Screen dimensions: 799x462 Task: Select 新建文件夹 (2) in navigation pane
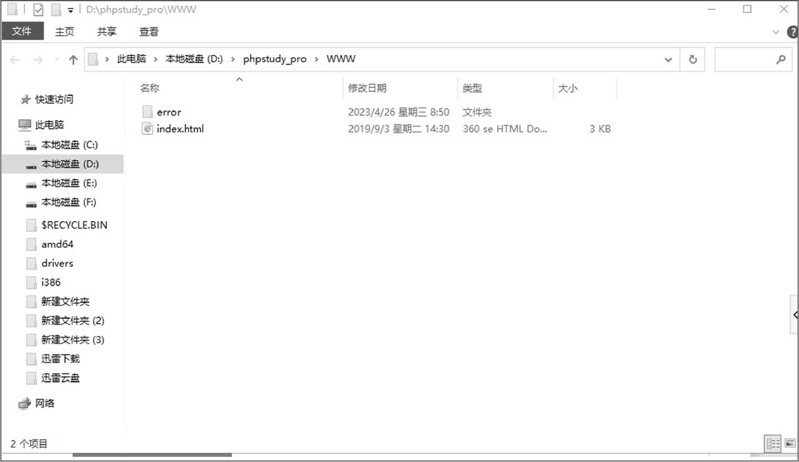(x=73, y=321)
